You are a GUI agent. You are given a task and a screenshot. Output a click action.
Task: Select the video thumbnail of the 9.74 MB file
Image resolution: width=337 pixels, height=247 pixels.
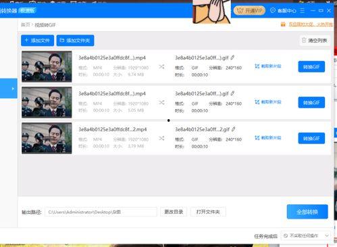tap(47, 66)
